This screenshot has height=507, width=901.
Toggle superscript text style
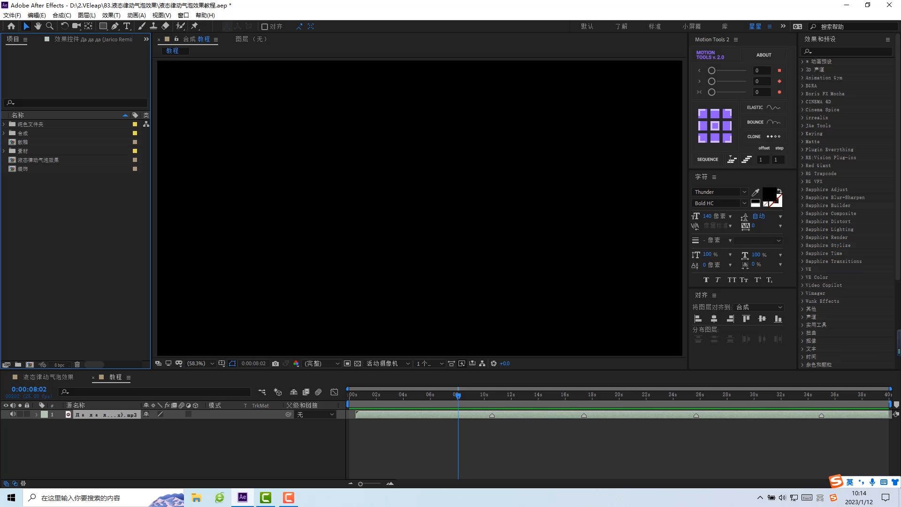click(x=757, y=280)
